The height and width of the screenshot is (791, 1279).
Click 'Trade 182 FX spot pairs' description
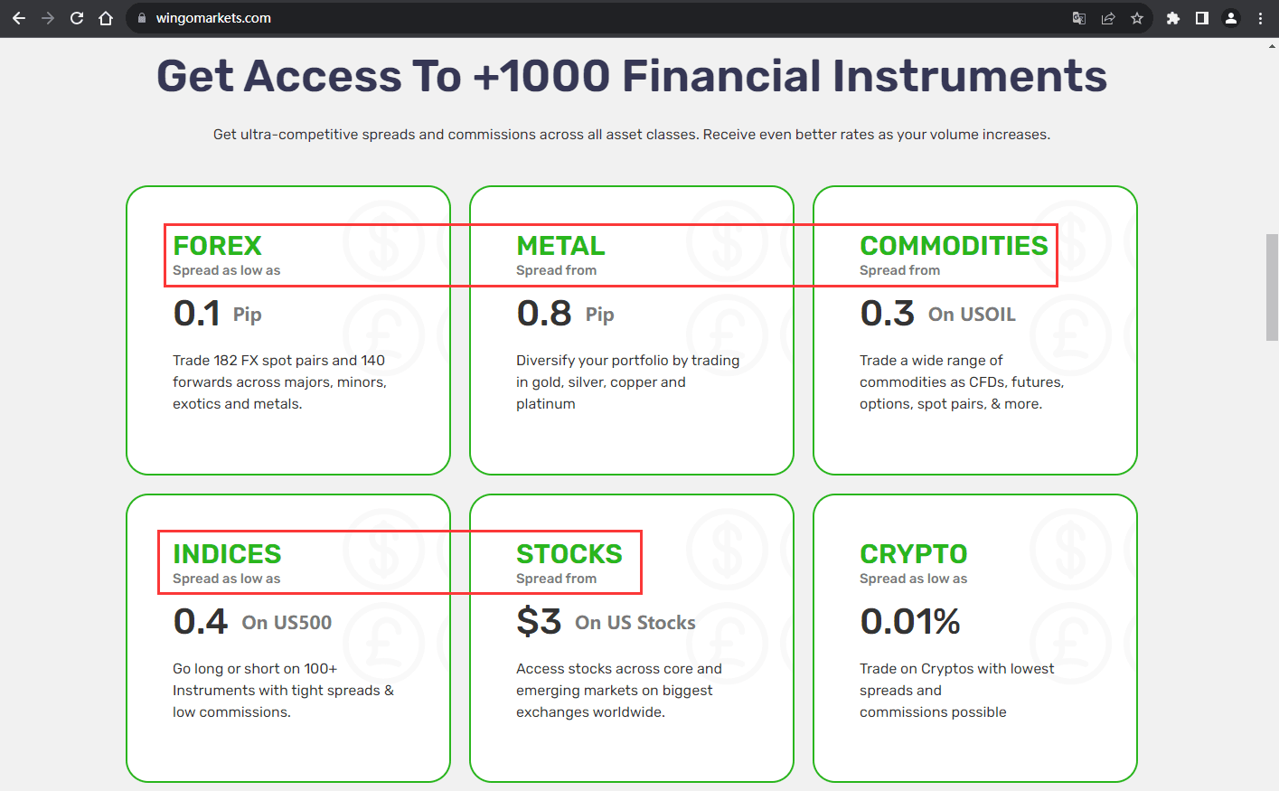click(x=279, y=382)
